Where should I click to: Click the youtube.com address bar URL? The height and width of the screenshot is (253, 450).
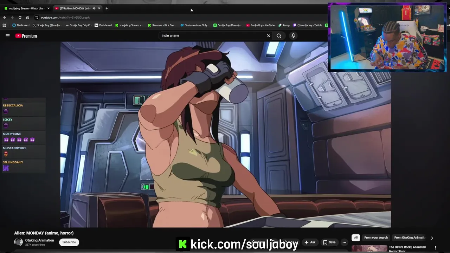[65, 17]
